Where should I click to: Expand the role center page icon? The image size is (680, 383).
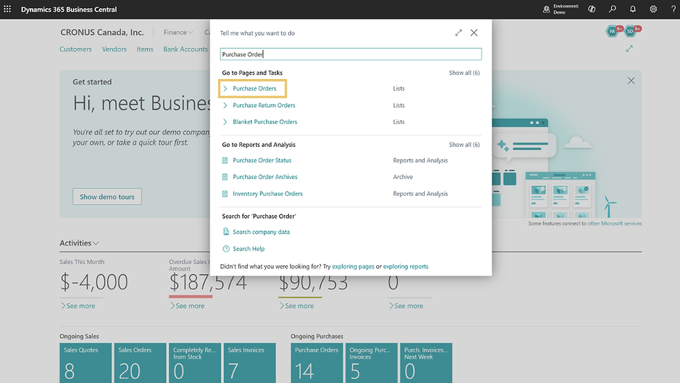[x=629, y=49]
